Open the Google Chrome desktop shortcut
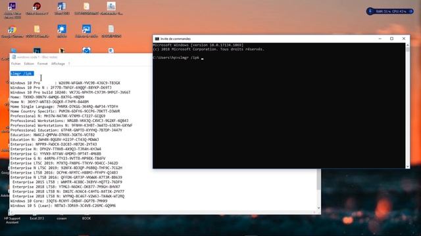This screenshot has height=236, width=421. (x=12, y=29)
